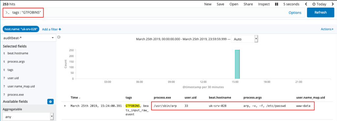337x121 pixels.
Task: Open the query Options link
Action: pyautogui.click(x=295, y=12)
